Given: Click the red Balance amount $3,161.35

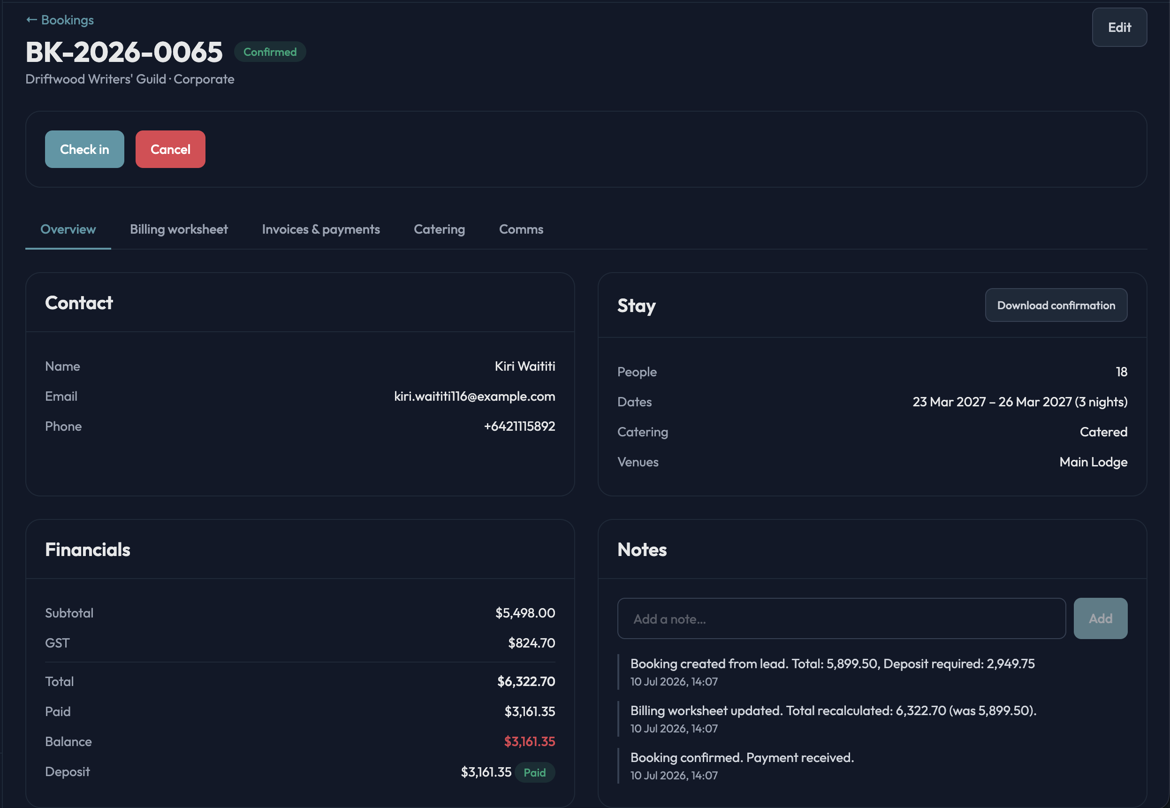Looking at the screenshot, I should [x=529, y=742].
